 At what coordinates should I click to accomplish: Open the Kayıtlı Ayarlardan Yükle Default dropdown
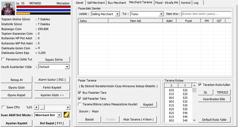(x=54, y=67)
